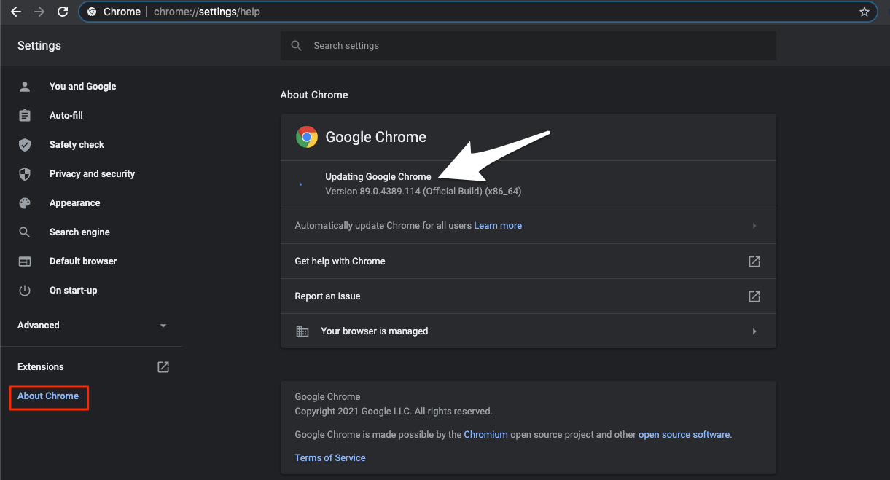Follow the Chromium link

(485, 435)
